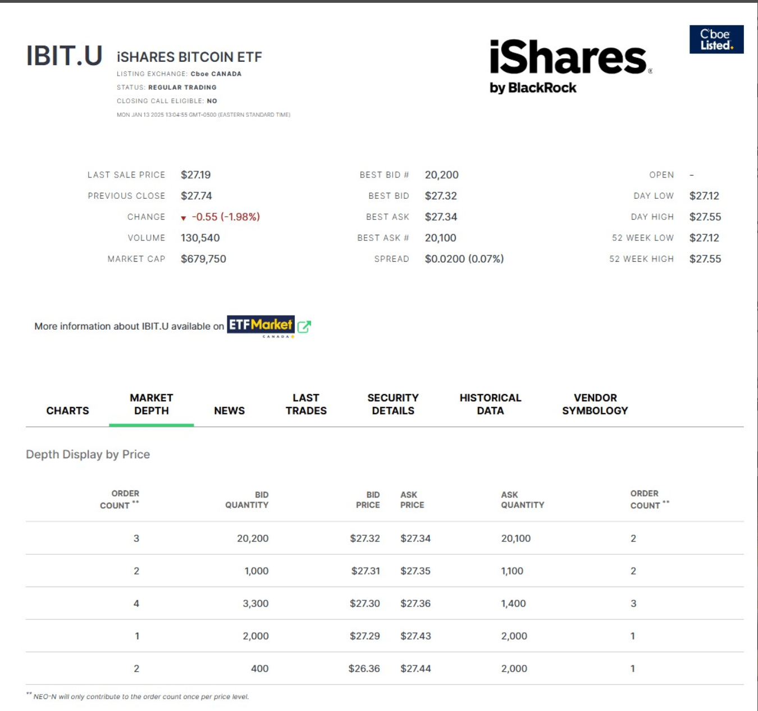
Task: Open the News tab
Action: (x=229, y=411)
